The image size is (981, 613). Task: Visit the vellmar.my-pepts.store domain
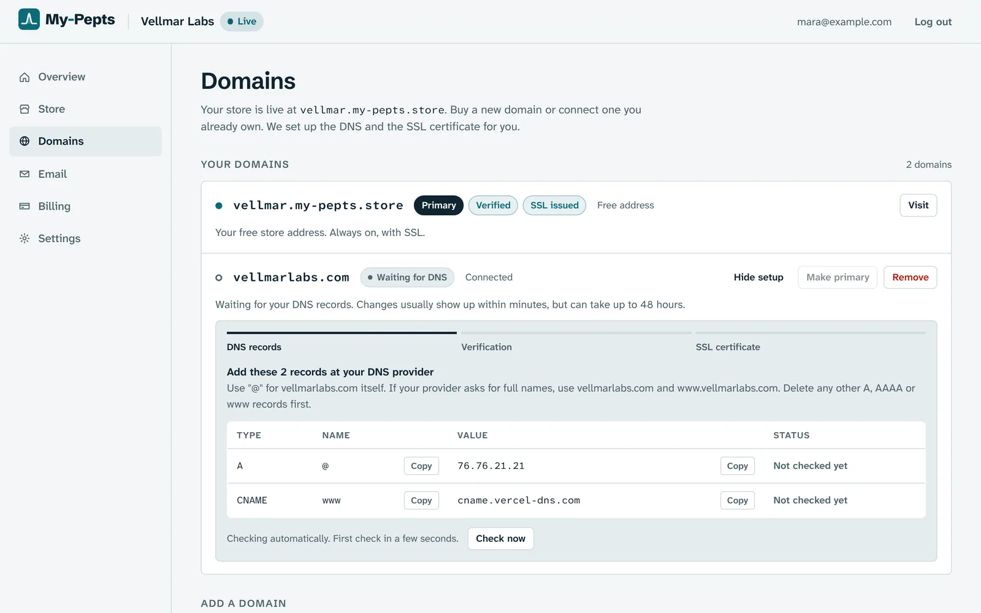(x=918, y=205)
